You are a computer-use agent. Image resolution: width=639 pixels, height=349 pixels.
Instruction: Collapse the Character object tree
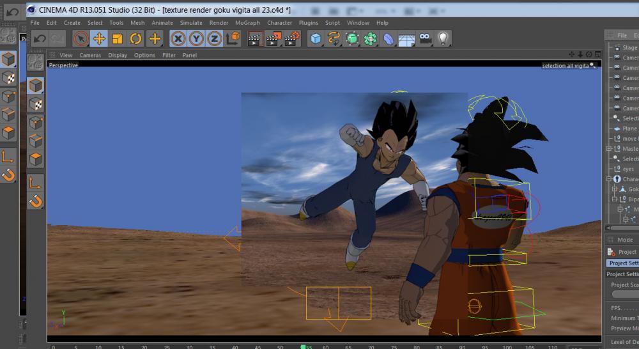pos(609,179)
